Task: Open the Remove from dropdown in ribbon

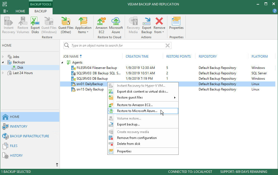Action: click(159, 25)
